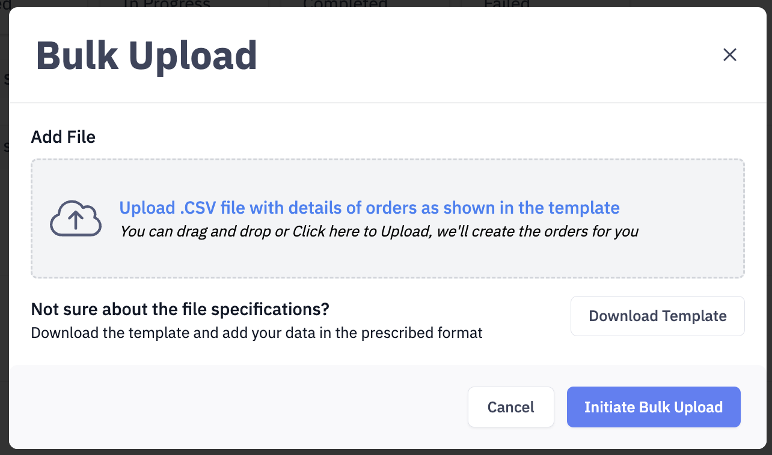The height and width of the screenshot is (455, 772).
Task: Click the Bulk Upload dialog title
Action: 147,55
